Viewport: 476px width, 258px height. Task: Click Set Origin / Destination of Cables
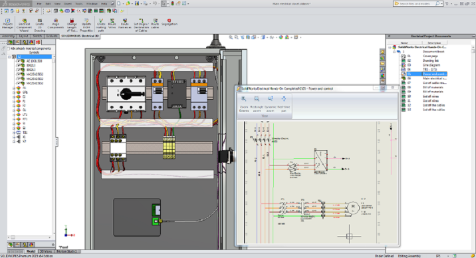pyautogui.click(x=141, y=25)
